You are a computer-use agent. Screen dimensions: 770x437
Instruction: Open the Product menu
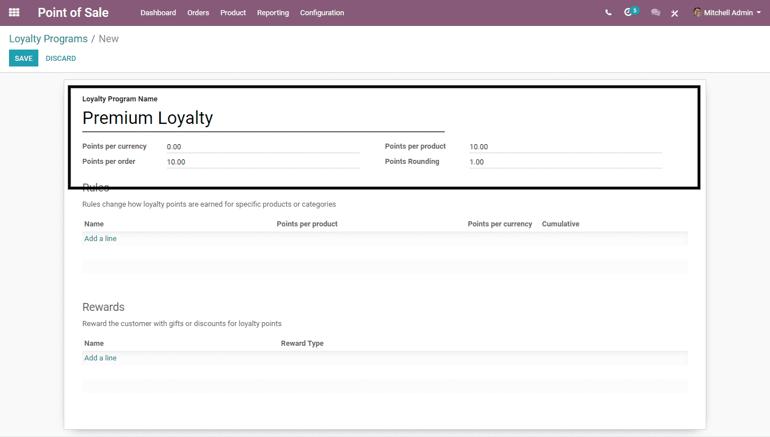(x=233, y=12)
